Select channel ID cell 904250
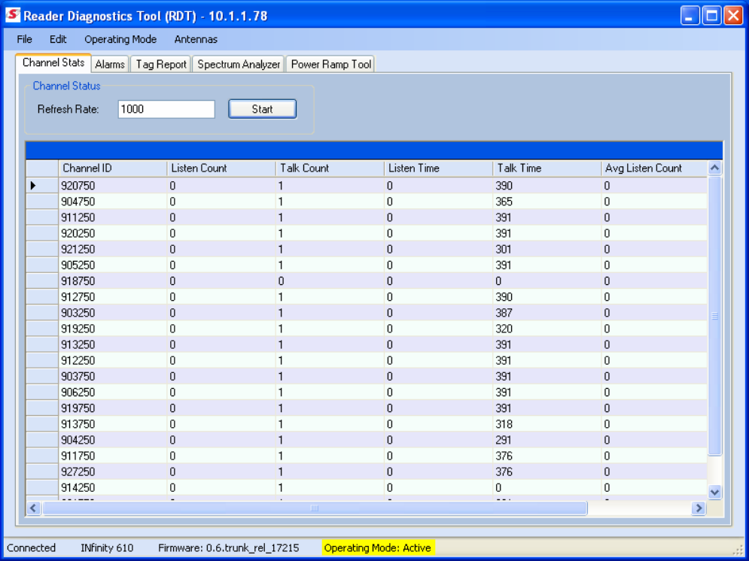The image size is (749, 561). pos(113,440)
